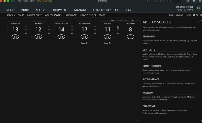Click the crossed swords icon

point(194,15)
